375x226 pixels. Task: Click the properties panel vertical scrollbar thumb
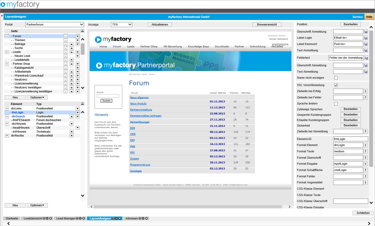[x=371, y=99]
